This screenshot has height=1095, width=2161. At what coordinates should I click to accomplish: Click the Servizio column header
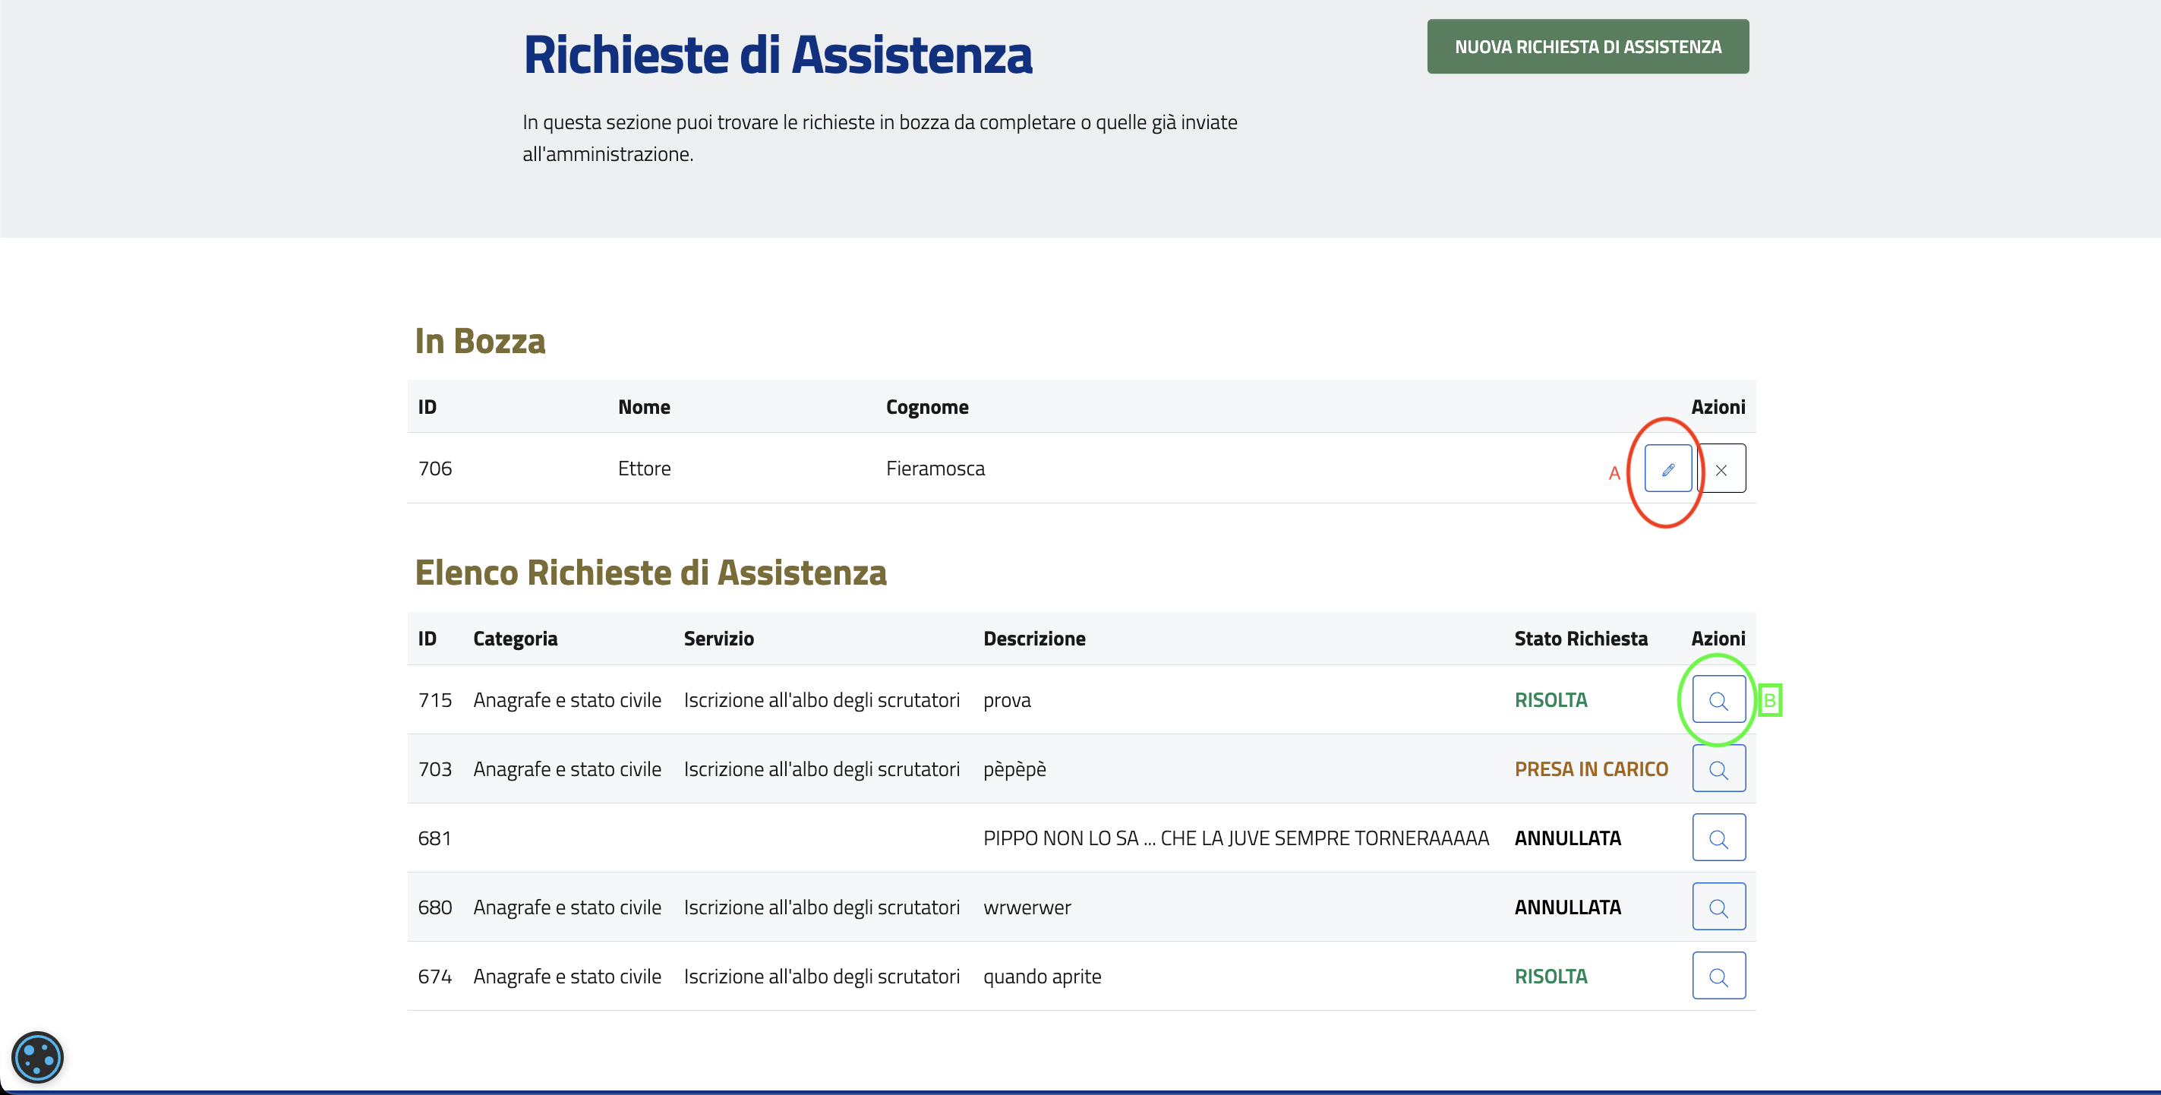[718, 639]
